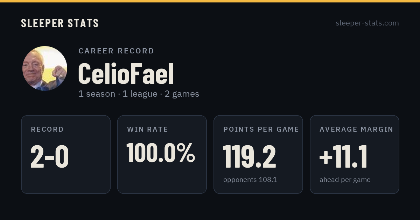The width and height of the screenshot is (420, 220).
Task: Click the opponents 108.1 subtext
Action: [250, 180]
